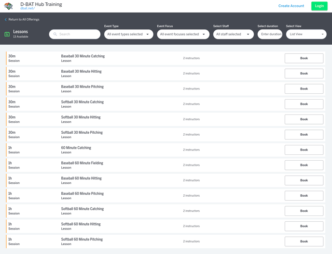The width and height of the screenshot is (332, 254).
Task: Open the Event Type dropdown
Action: coord(128,34)
